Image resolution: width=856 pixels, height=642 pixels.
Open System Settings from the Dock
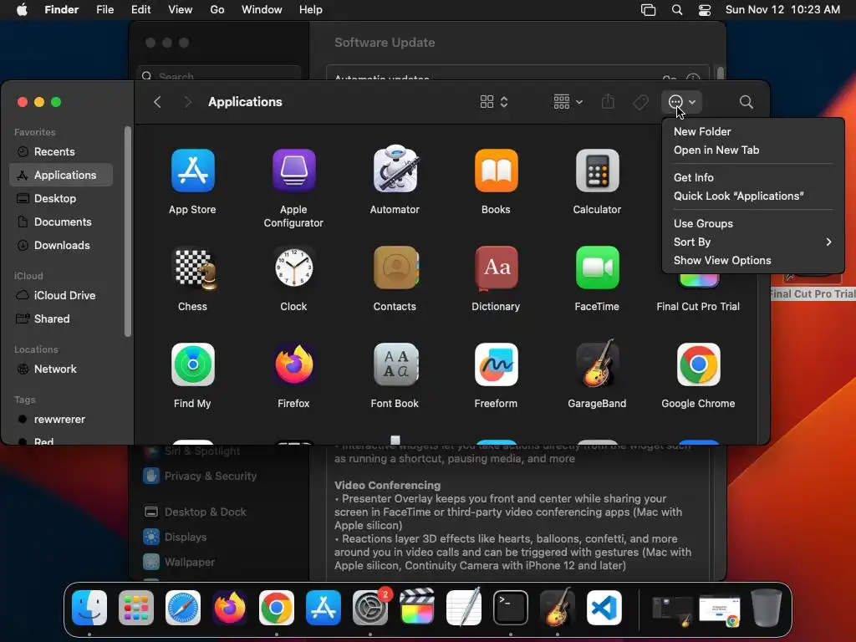pos(370,609)
